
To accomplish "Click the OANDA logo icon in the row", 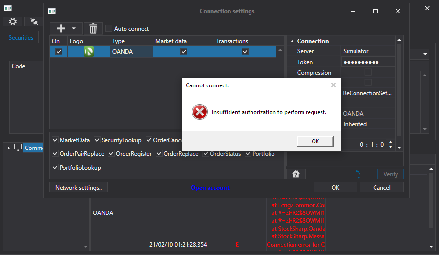I will click(88, 51).
